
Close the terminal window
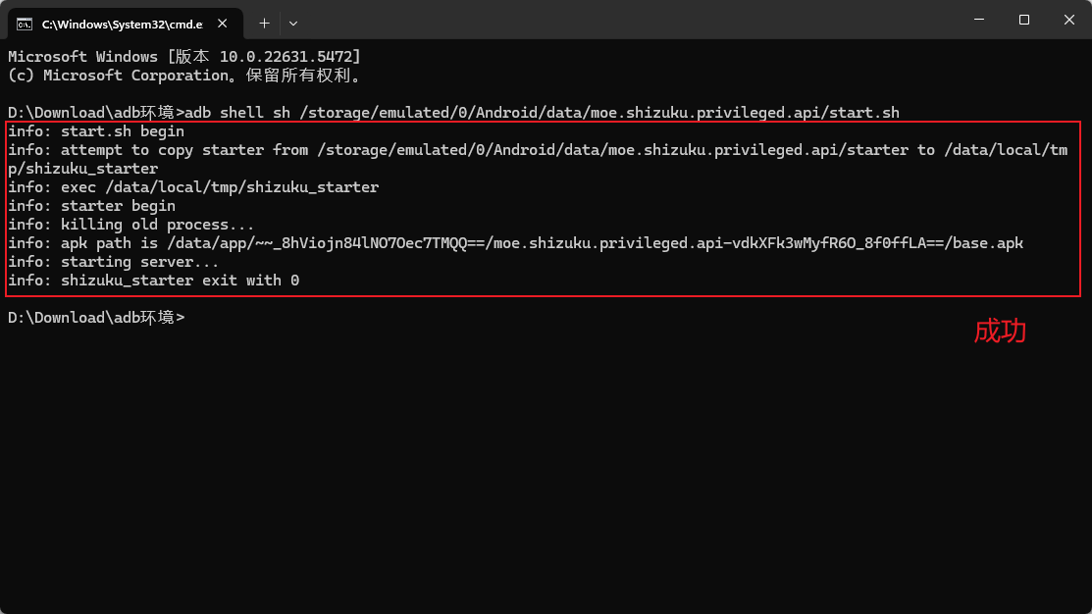pyautogui.click(x=1069, y=20)
